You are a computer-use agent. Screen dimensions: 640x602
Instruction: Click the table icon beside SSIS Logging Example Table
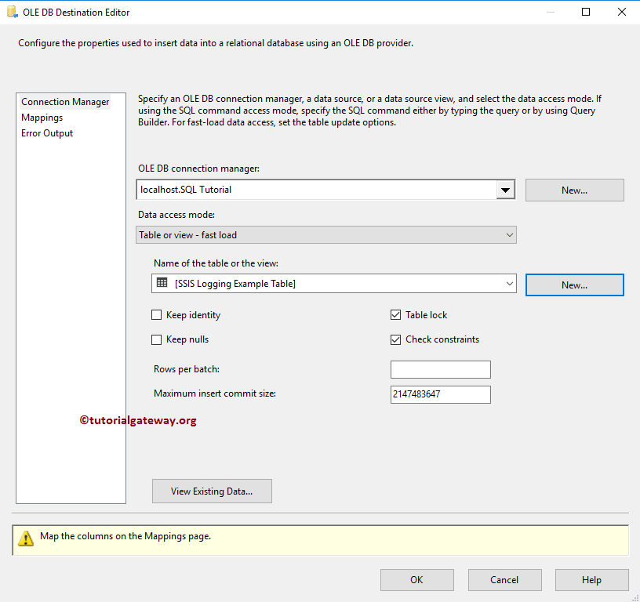pyautogui.click(x=162, y=283)
